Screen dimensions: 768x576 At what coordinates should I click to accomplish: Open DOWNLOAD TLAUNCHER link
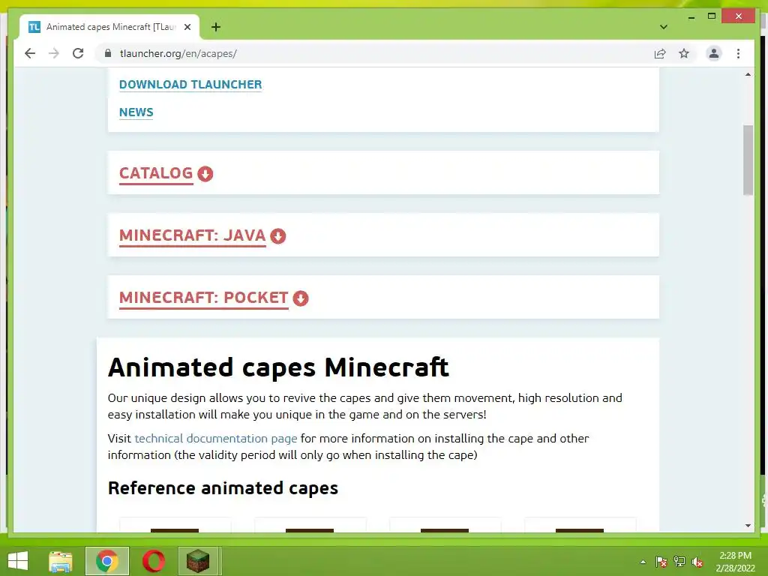(x=190, y=85)
